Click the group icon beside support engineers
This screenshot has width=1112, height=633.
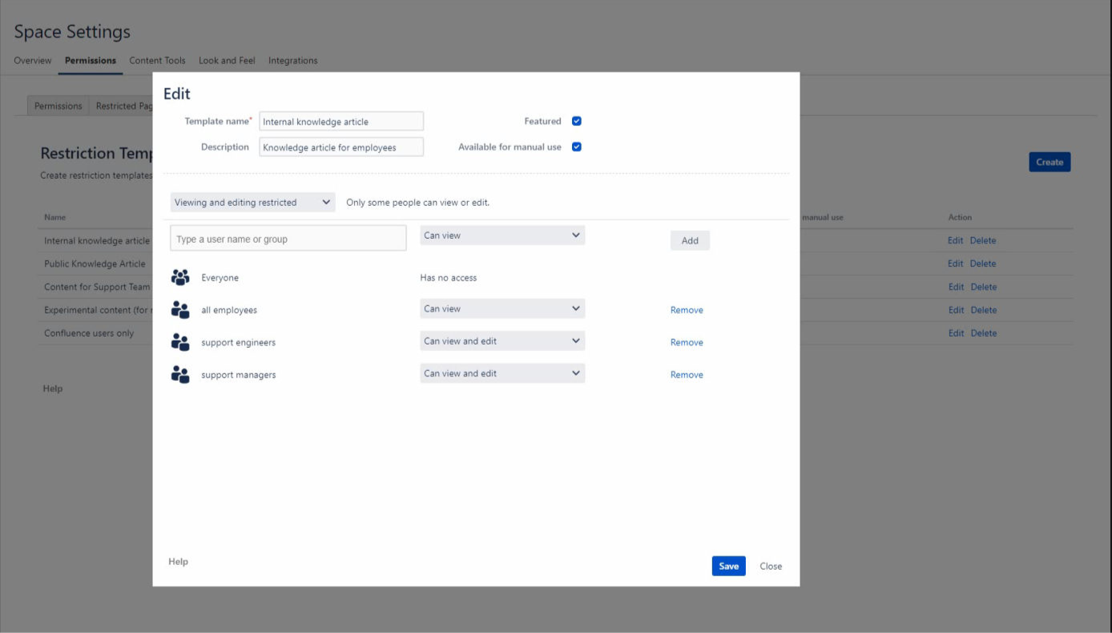tap(179, 341)
